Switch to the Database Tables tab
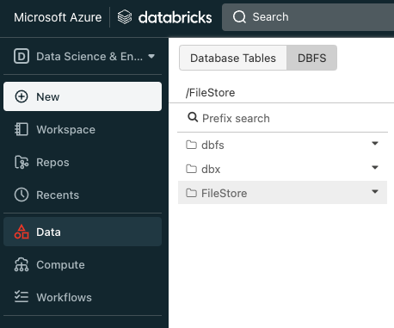 pos(233,58)
